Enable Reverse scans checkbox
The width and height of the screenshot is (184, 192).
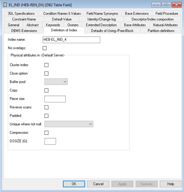(47, 107)
